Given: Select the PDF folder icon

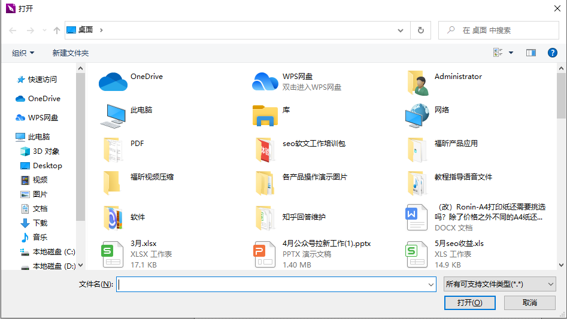Looking at the screenshot, I should pyautogui.click(x=113, y=149).
